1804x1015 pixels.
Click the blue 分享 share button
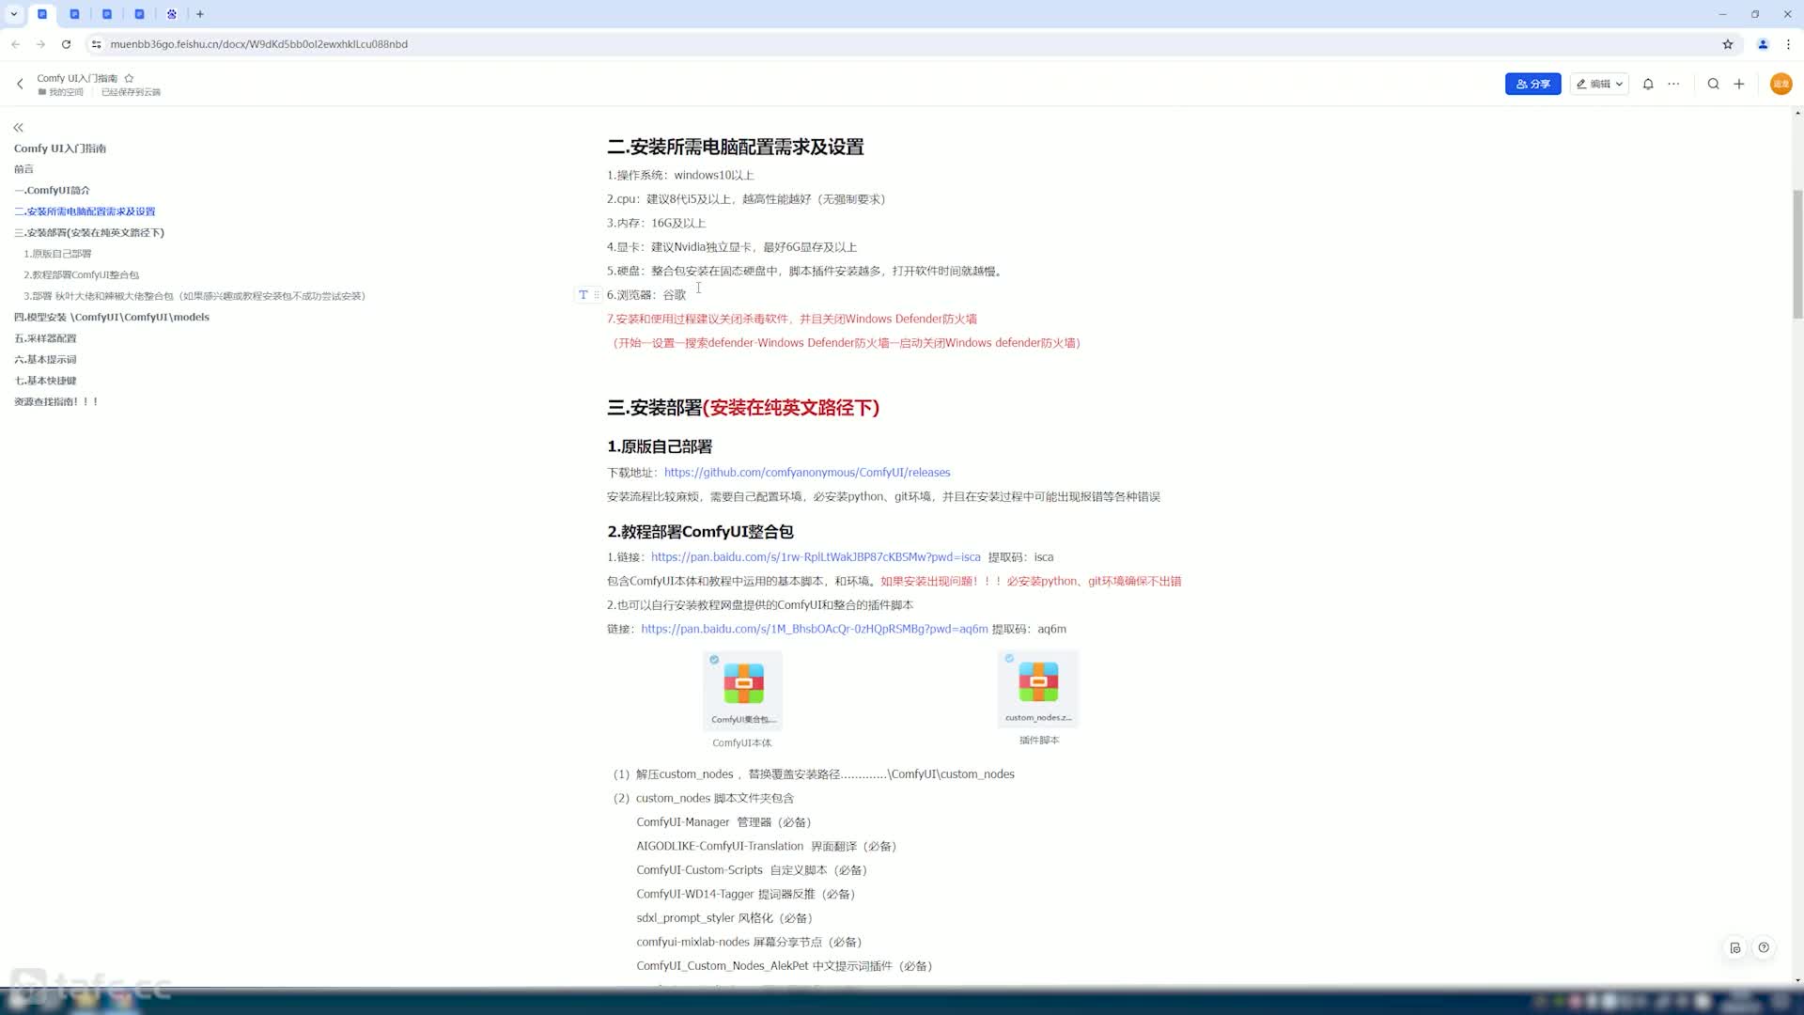(x=1532, y=84)
